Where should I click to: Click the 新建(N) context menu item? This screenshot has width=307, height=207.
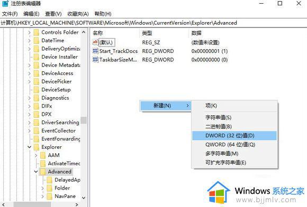pyautogui.click(x=166, y=106)
